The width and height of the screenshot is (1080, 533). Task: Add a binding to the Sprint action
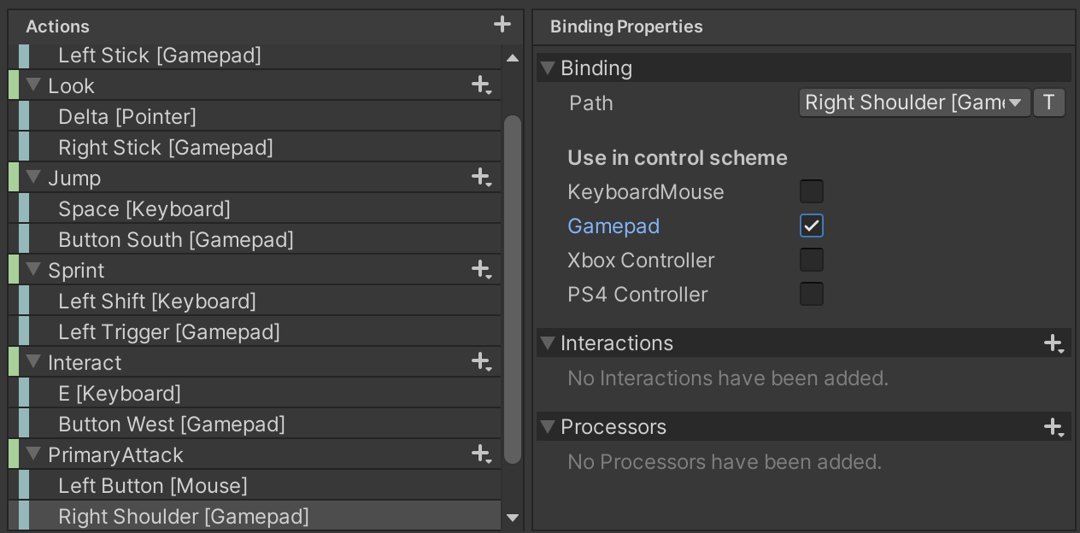[x=481, y=270]
